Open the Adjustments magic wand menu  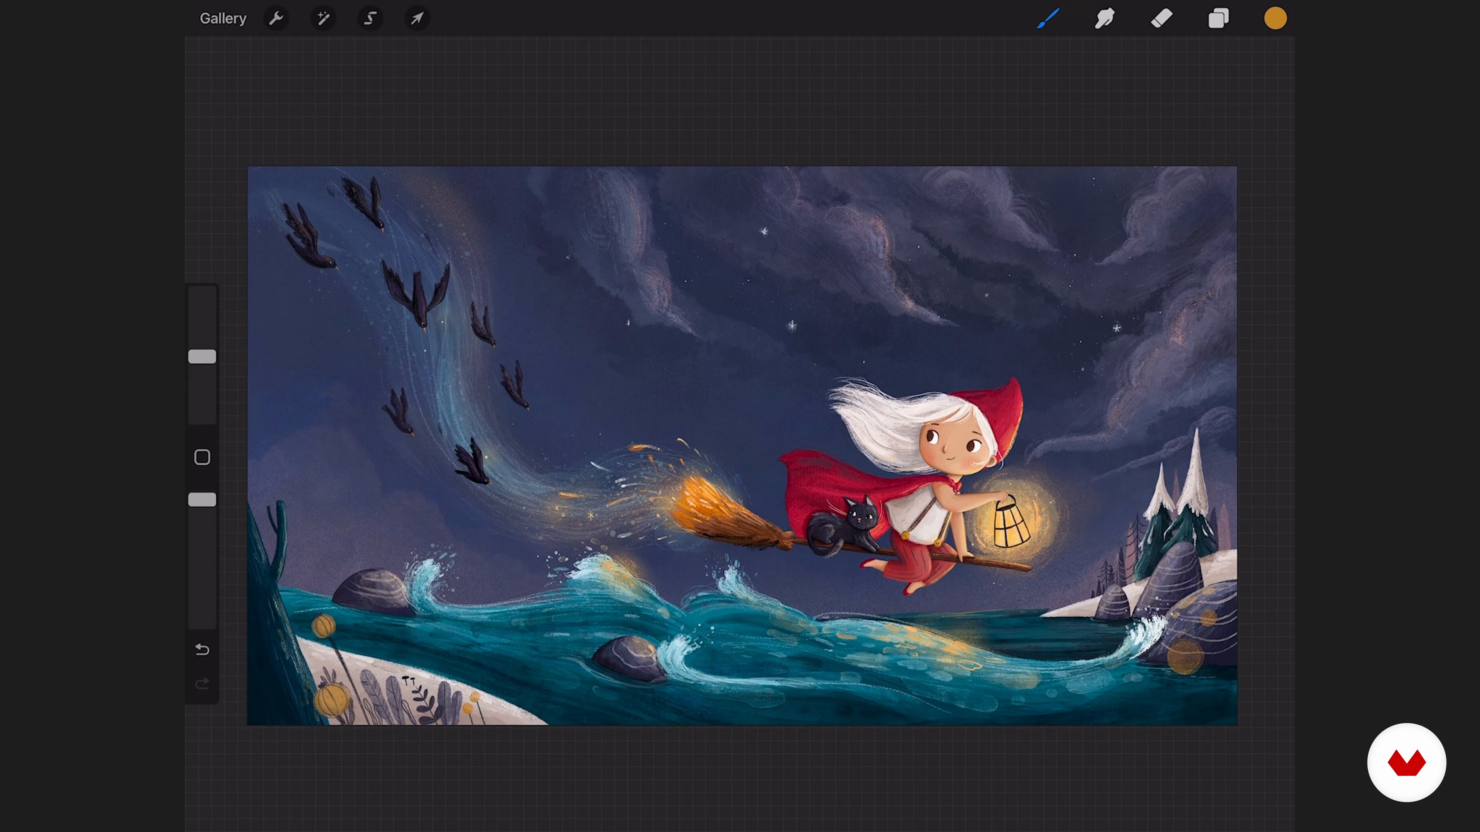[323, 18]
